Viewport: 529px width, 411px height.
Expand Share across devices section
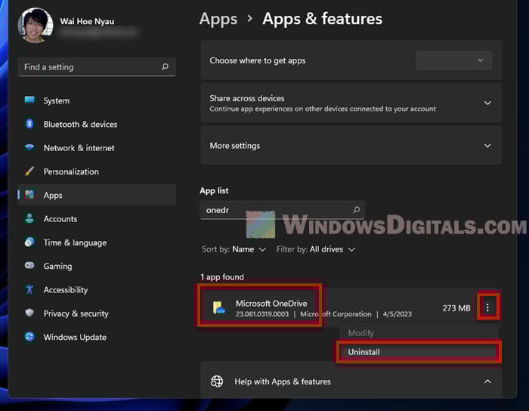[487, 103]
